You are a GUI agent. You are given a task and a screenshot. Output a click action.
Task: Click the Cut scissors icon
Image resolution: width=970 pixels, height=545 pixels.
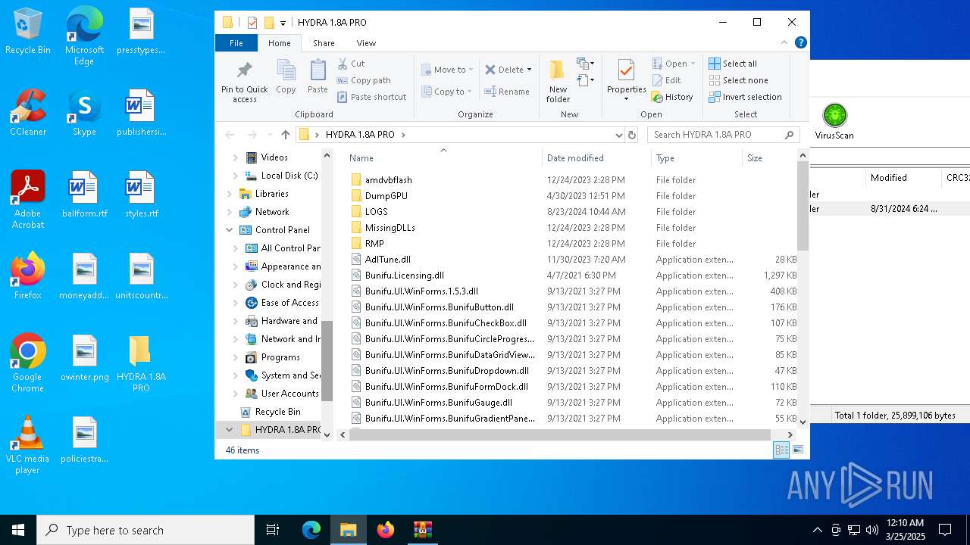[x=343, y=64]
